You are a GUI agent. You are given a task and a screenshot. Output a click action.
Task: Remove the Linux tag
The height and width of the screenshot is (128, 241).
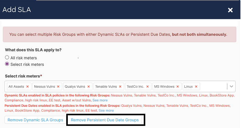click(196, 86)
